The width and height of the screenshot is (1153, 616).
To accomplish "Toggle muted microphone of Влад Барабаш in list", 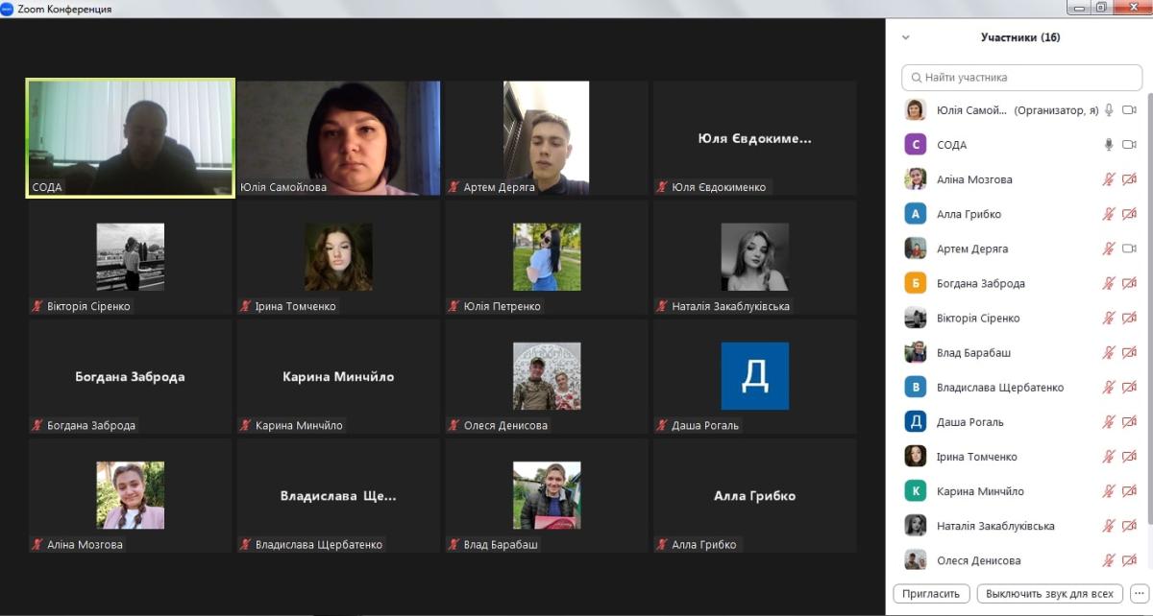I will (1109, 352).
